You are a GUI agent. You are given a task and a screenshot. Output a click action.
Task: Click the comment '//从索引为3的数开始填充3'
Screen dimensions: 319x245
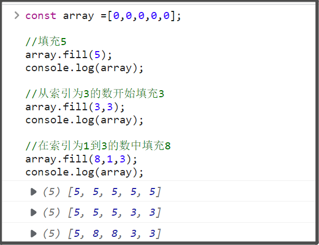[x=95, y=93]
